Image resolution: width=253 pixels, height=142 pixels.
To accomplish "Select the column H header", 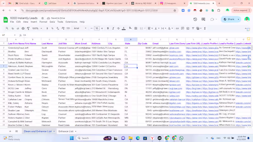I will pos(131,39).
